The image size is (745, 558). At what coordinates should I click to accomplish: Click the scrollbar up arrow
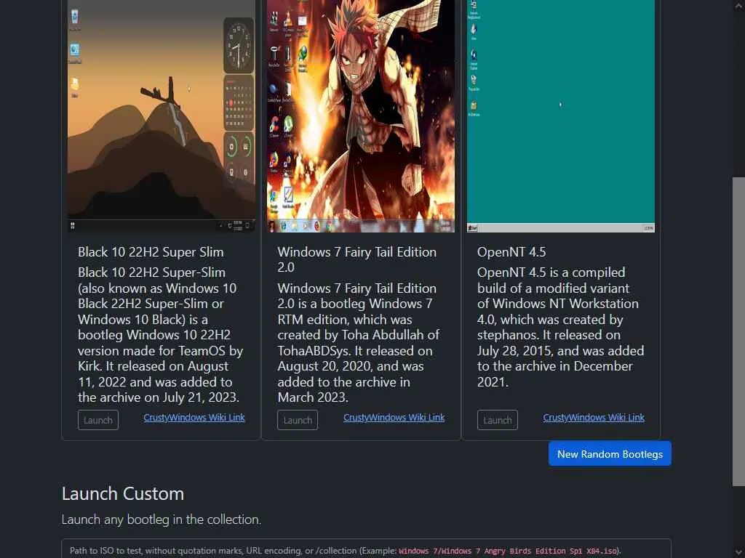tap(738, 6)
